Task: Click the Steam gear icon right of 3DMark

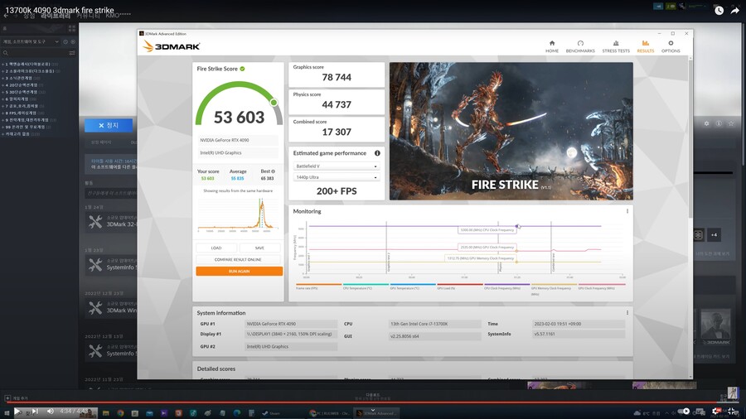Action: [706, 123]
